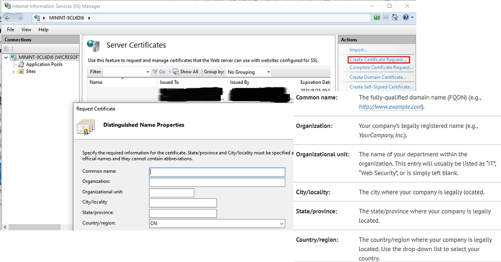The height and width of the screenshot is (262, 501).
Task: Open the Filter dropdown arrow
Action: [x=147, y=72]
